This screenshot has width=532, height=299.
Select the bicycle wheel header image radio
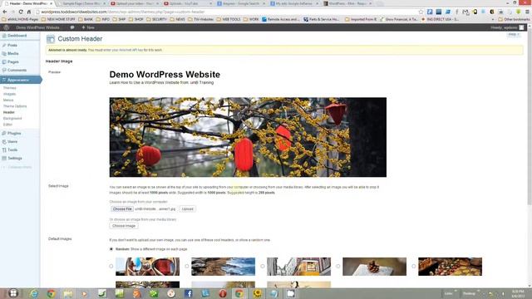pyautogui.click(x=111, y=266)
